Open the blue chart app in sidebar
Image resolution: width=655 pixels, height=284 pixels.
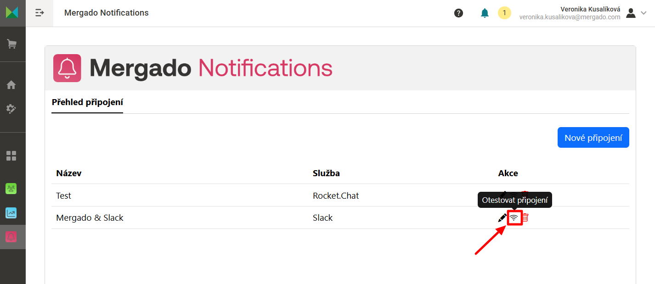coord(11,213)
